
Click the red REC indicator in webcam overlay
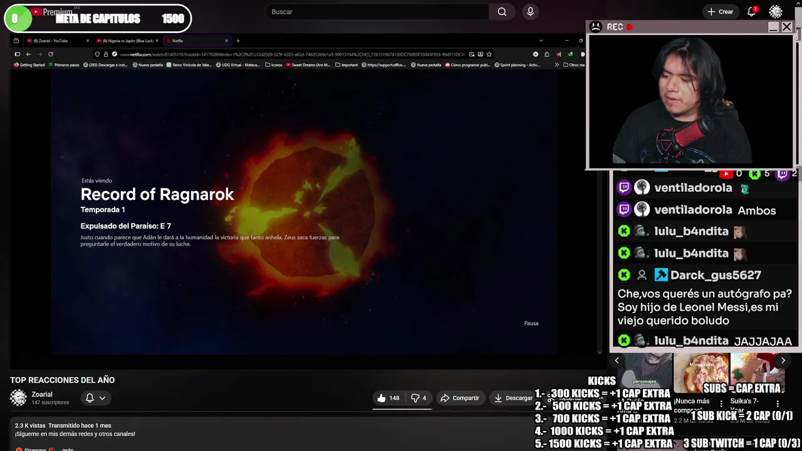pyautogui.click(x=630, y=27)
